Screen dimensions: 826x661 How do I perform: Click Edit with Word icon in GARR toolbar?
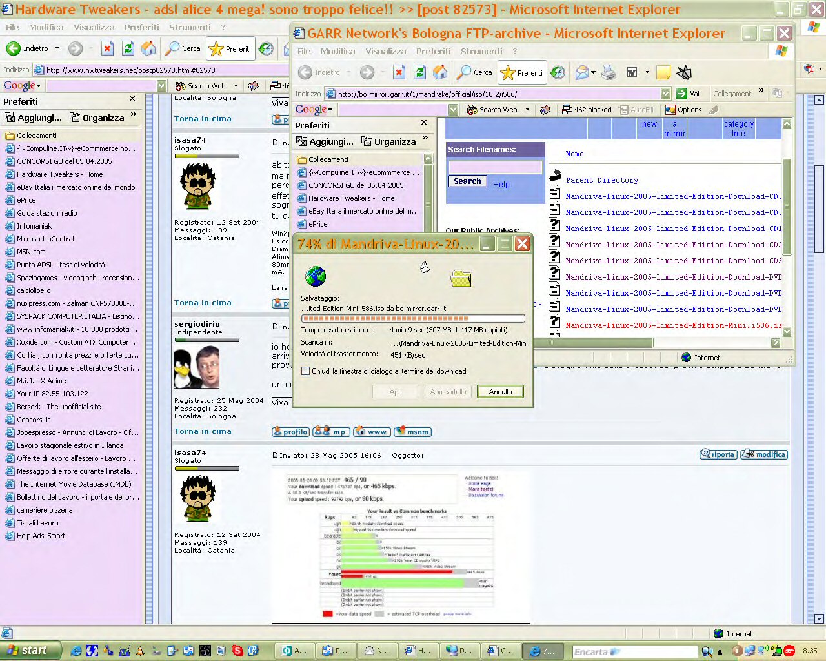pyautogui.click(x=632, y=72)
